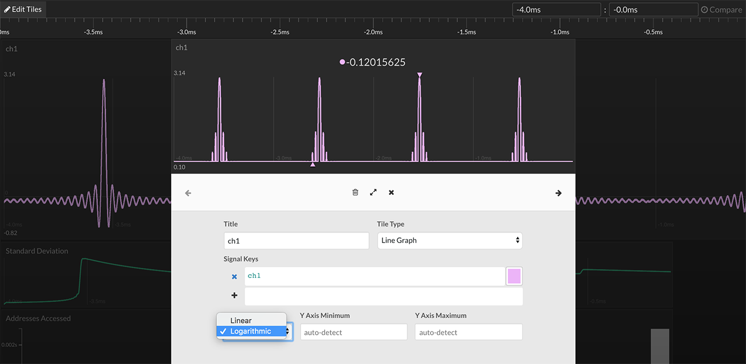
Task: Remove ch1 signal key with blue X
Action: [x=234, y=276]
